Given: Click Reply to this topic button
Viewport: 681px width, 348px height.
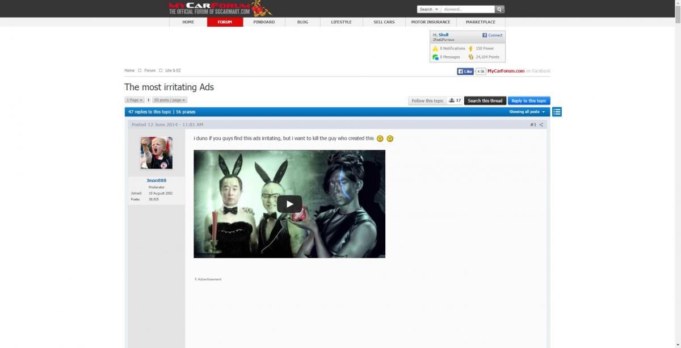Looking at the screenshot, I should click(x=528, y=100).
